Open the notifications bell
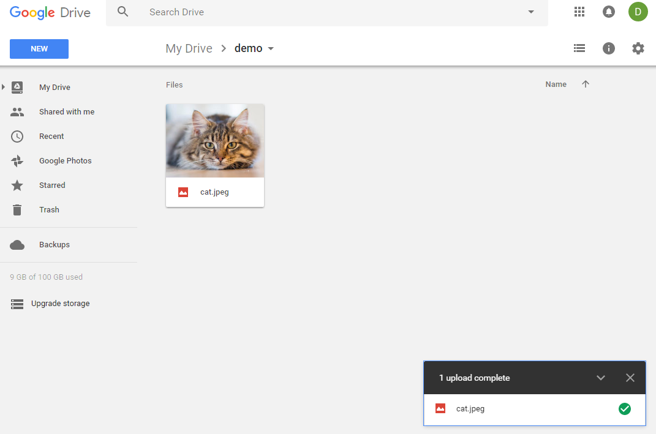 point(609,12)
